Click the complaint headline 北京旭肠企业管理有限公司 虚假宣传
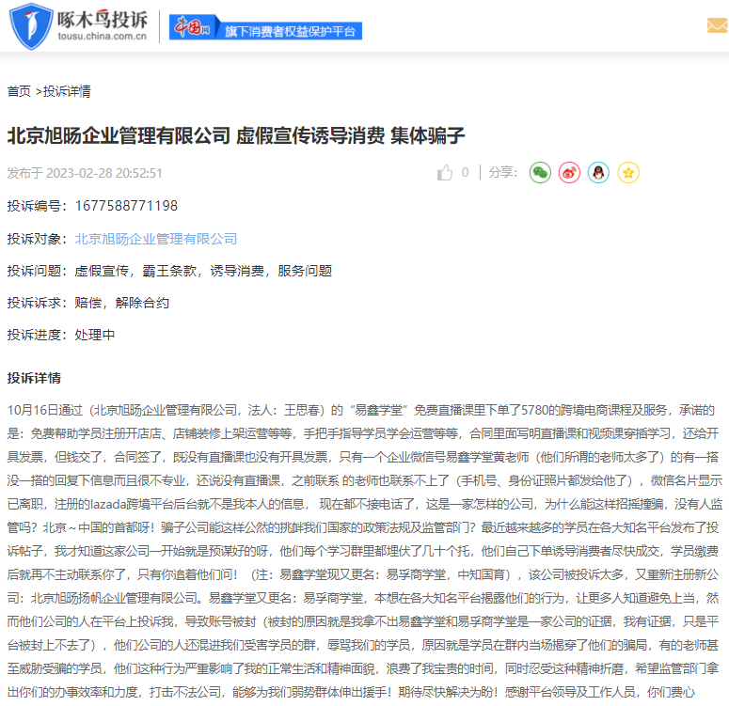729x706 pixels. pyautogui.click(x=236, y=135)
